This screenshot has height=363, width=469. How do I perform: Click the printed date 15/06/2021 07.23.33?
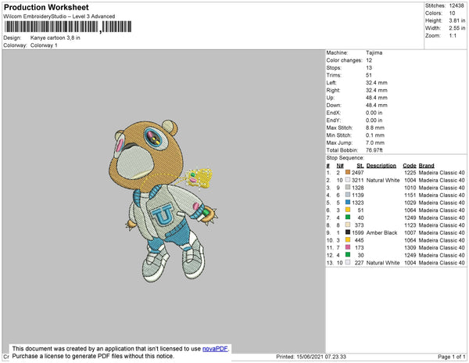click(x=321, y=357)
